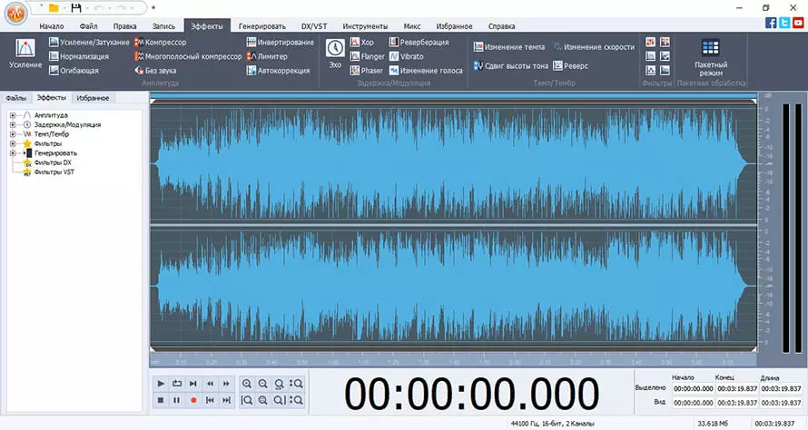Click the top-left icon in the Фильтры ribbon group
Viewport: 808px width, 430px height.
651,42
